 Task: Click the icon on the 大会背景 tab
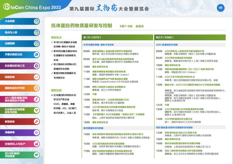(x=36, y=21)
